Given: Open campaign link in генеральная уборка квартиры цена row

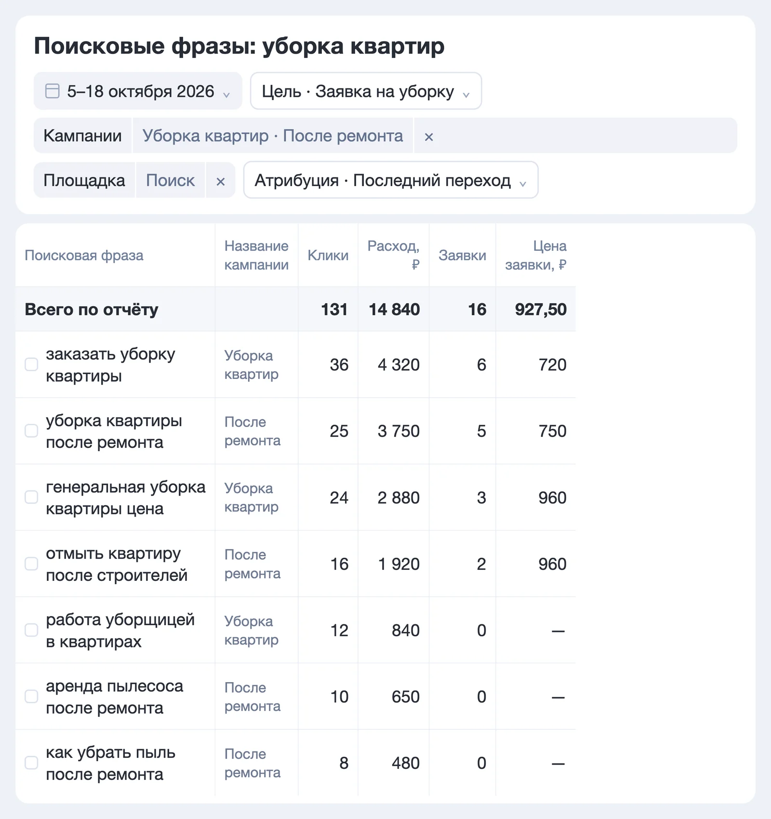Looking at the screenshot, I should tap(252, 497).
